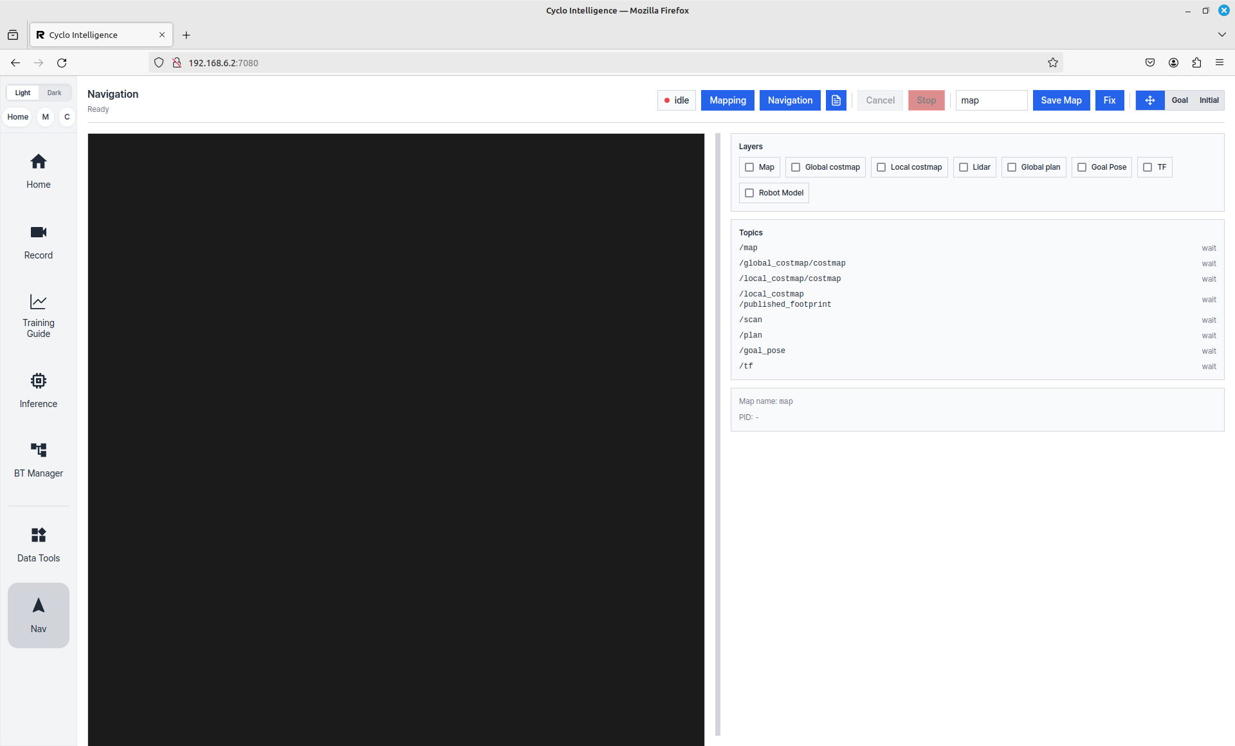The image size is (1235, 746).
Task: Save page to Pocket icon
Action: pos(1150,63)
